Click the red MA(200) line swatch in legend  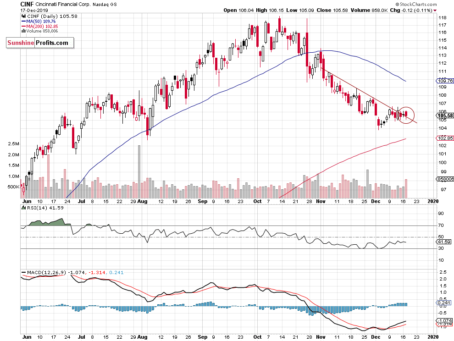23,26
